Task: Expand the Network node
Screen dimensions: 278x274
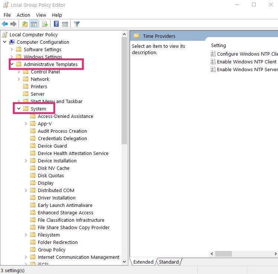Action: (x=19, y=79)
